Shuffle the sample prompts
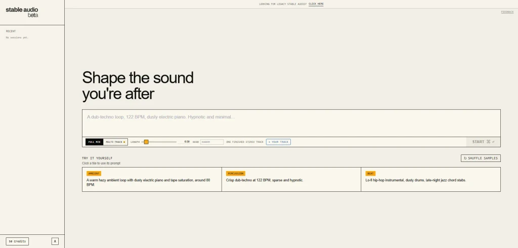 coord(481,158)
